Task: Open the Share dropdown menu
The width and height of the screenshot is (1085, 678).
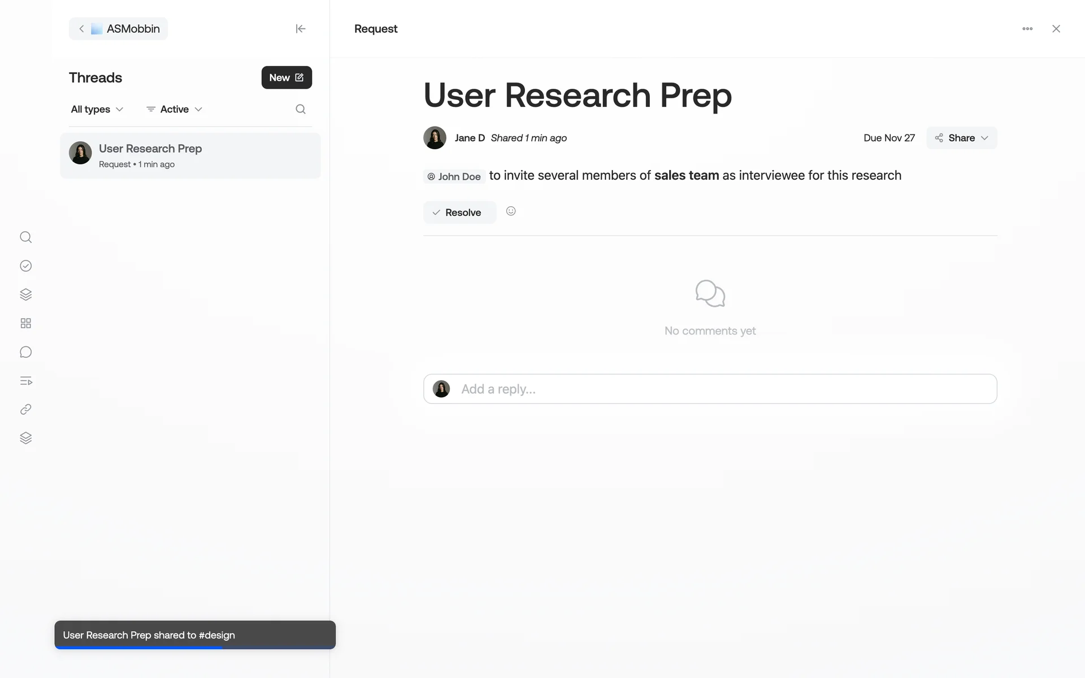Action: click(961, 138)
